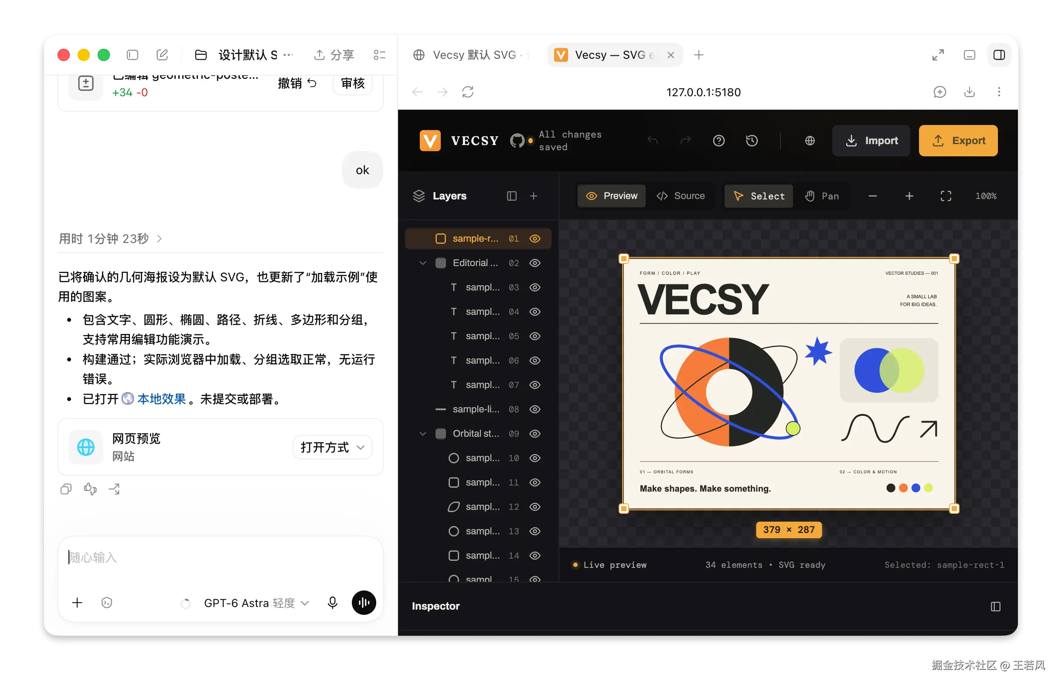The height and width of the screenshot is (688, 1062).
Task: Click the voice waveform button in chat input
Action: [364, 603]
